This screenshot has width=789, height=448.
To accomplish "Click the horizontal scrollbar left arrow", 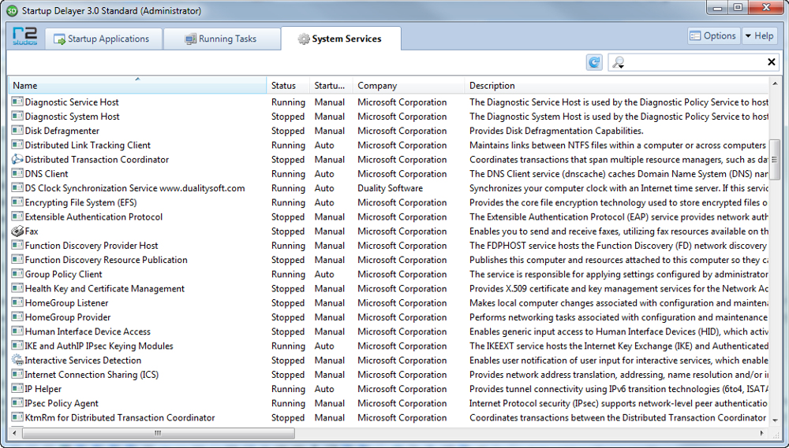I will point(14,433).
